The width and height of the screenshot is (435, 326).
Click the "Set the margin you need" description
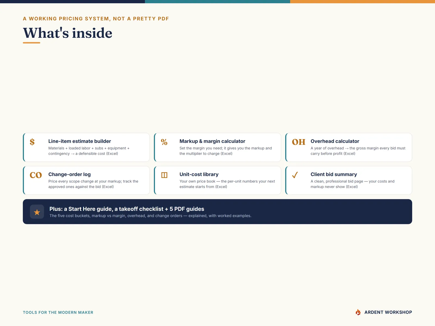click(226, 151)
